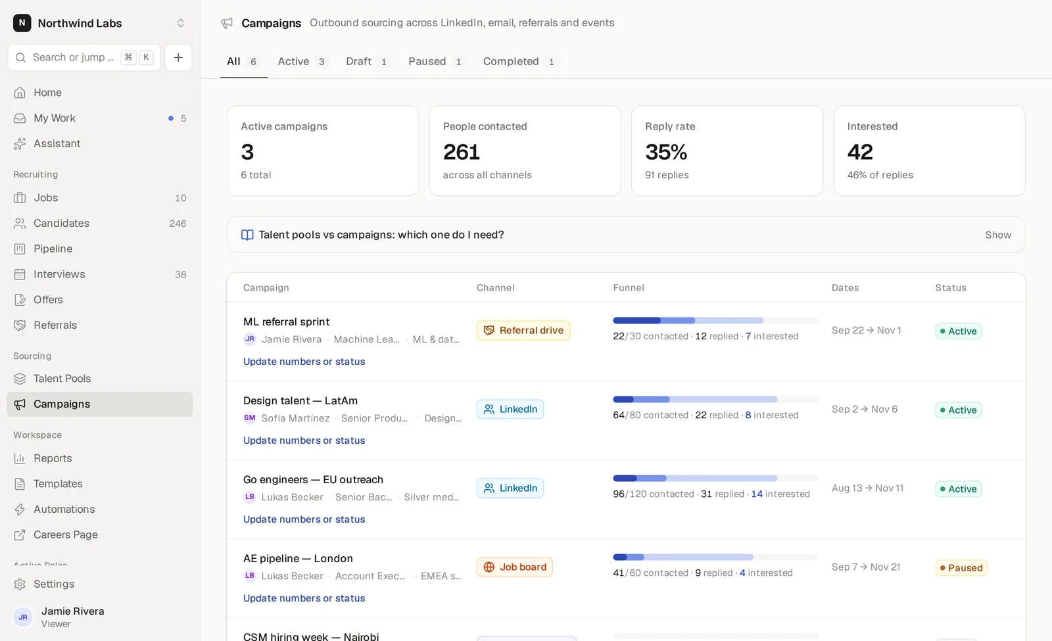Open Talent Pools via its layers icon
The width and height of the screenshot is (1052, 641).
tap(20, 379)
